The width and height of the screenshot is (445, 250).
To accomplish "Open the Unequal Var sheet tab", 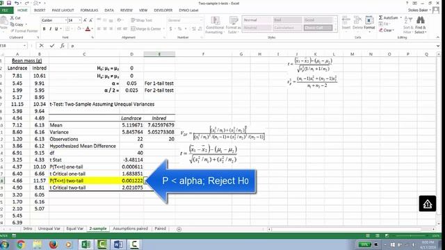I will pyautogui.click(x=49, y=228).
